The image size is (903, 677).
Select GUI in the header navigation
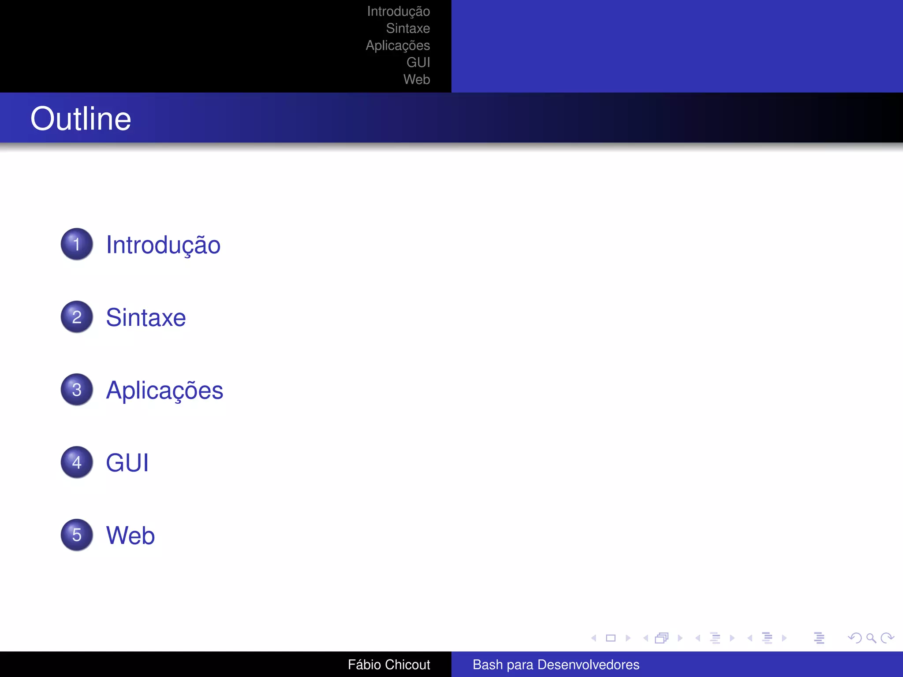point(418,63)
